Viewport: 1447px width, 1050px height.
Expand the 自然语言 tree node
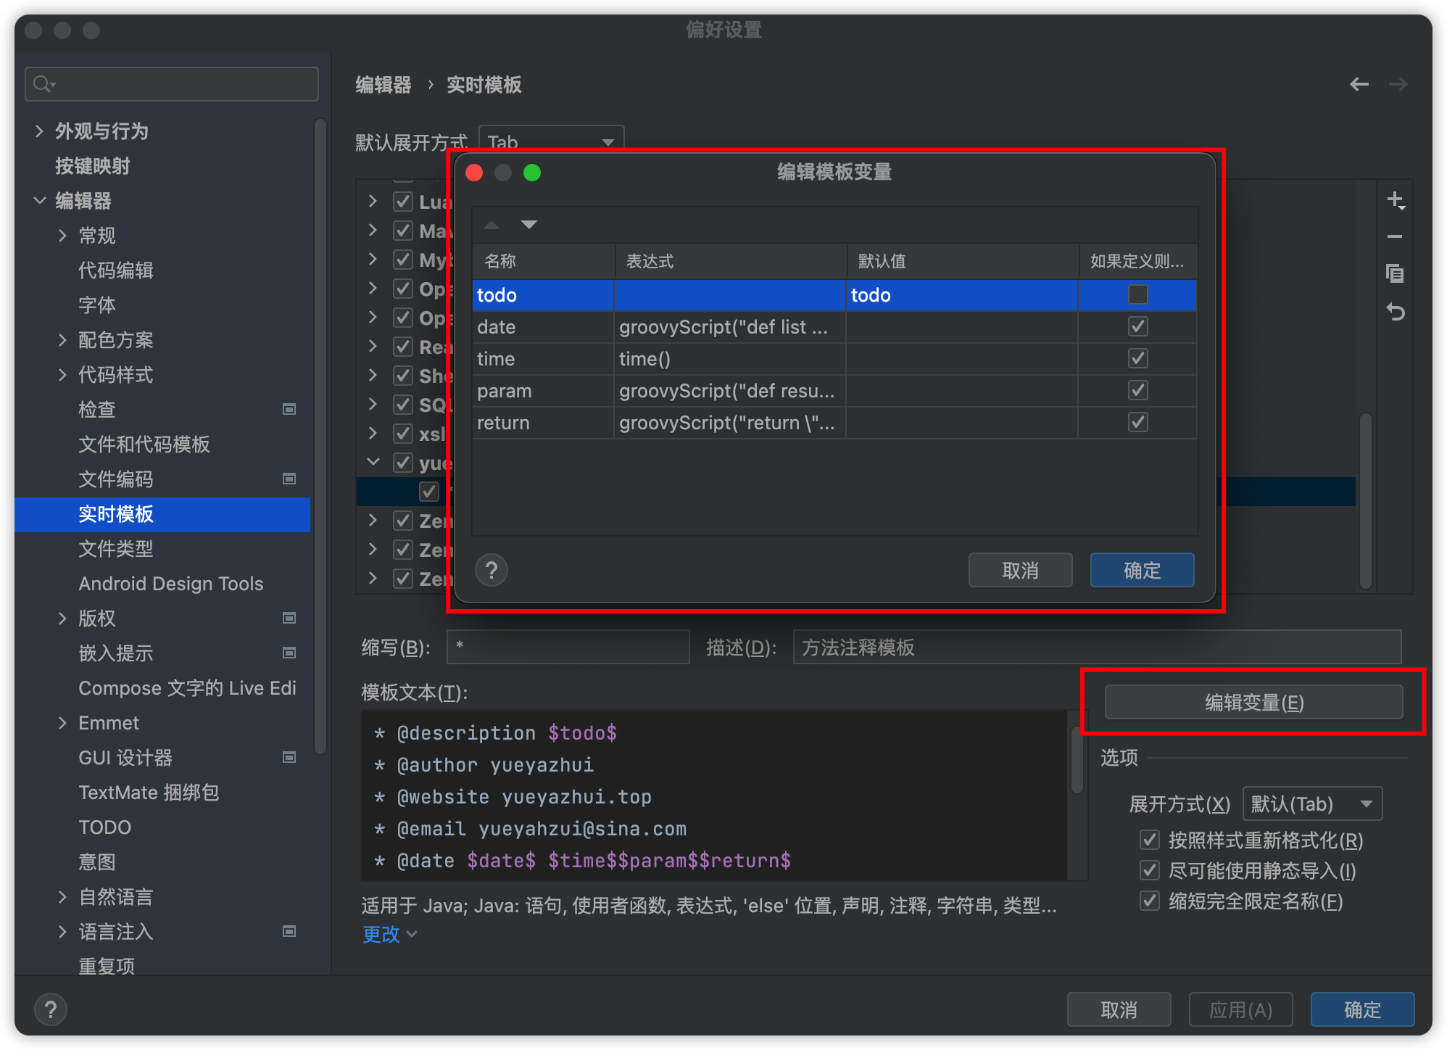pos(62,897)
